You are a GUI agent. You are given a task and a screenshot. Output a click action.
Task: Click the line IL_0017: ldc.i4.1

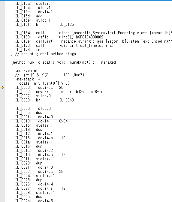coord(34,134)
